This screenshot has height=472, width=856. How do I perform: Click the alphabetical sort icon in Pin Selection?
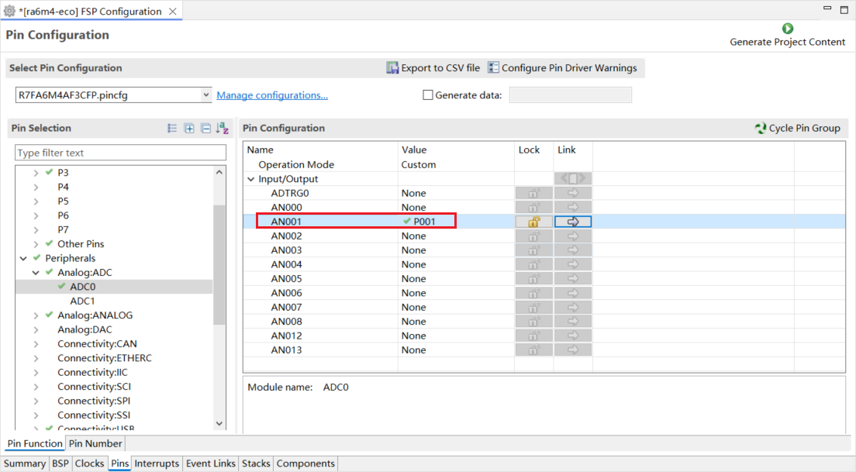[x=223, y=128]
